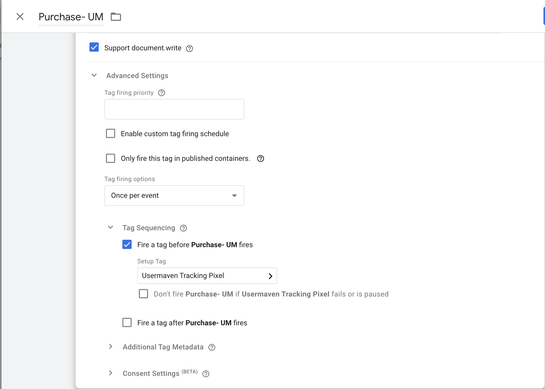Open help for Support document.write

(189, 48)
